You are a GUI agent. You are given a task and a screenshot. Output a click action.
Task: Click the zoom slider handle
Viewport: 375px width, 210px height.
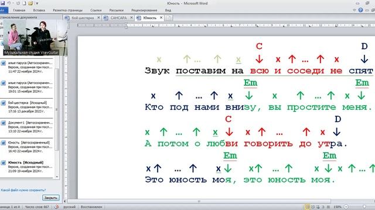click(x=364, y=207)
